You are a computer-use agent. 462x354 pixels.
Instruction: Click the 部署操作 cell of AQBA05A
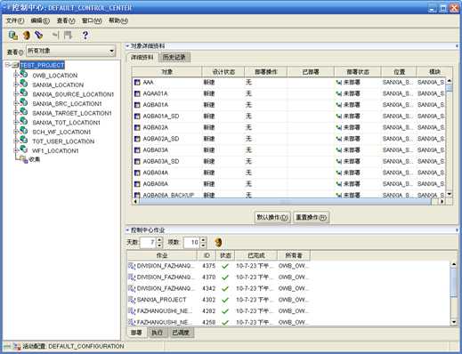(x=265, y=184)
